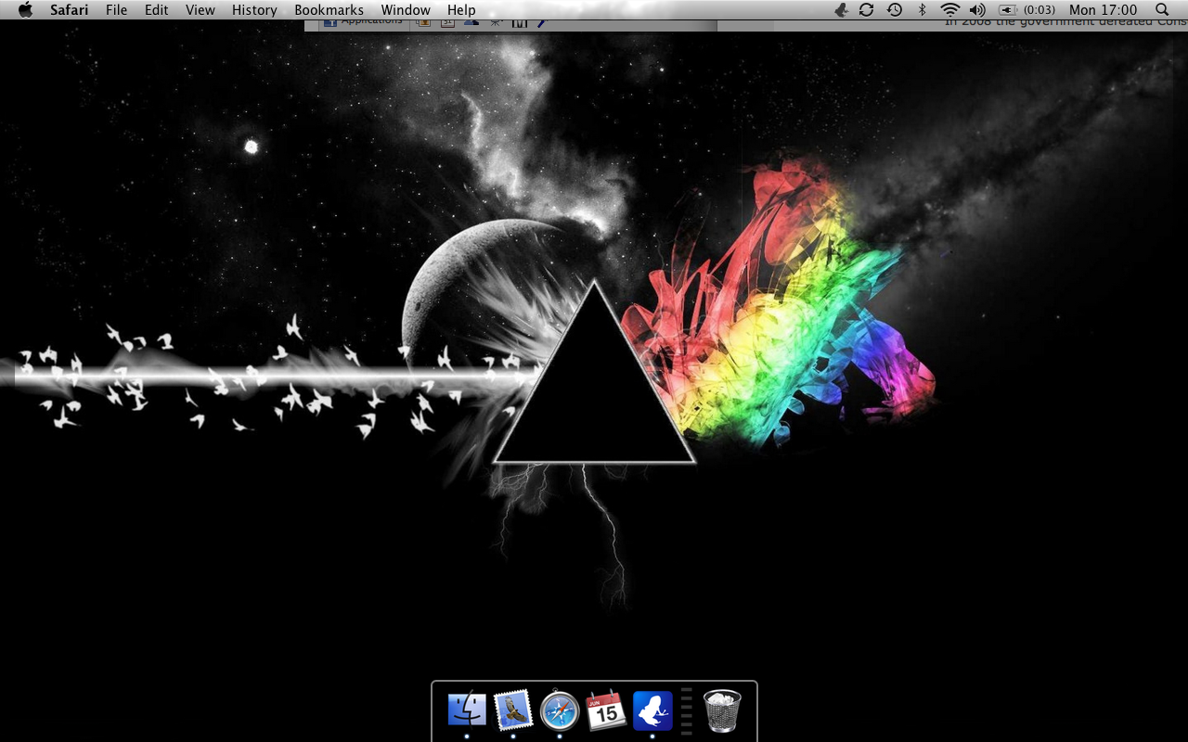Image resolution: width=1188 pixels, height=742 pixels.
Task: Open the Apple menu
Action: [x=25, y=10]
